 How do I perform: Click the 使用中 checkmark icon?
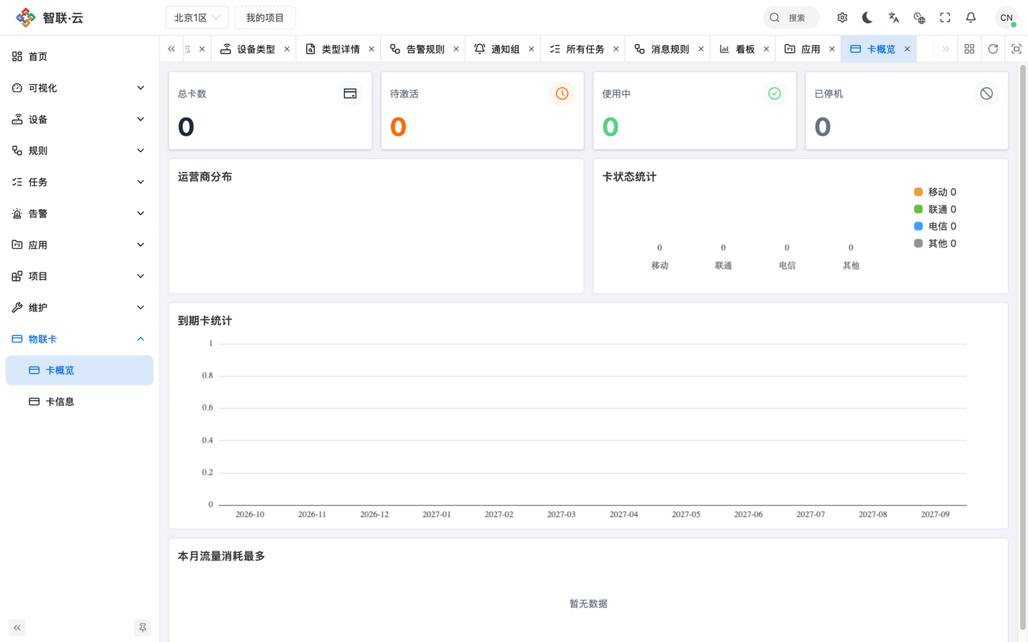pyautogui.click(x=775, y=93)
